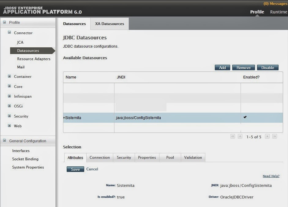Viewport: 288px width, 207px height.
Task: Expand the OSGi tree node
Action: pos(9,106)
